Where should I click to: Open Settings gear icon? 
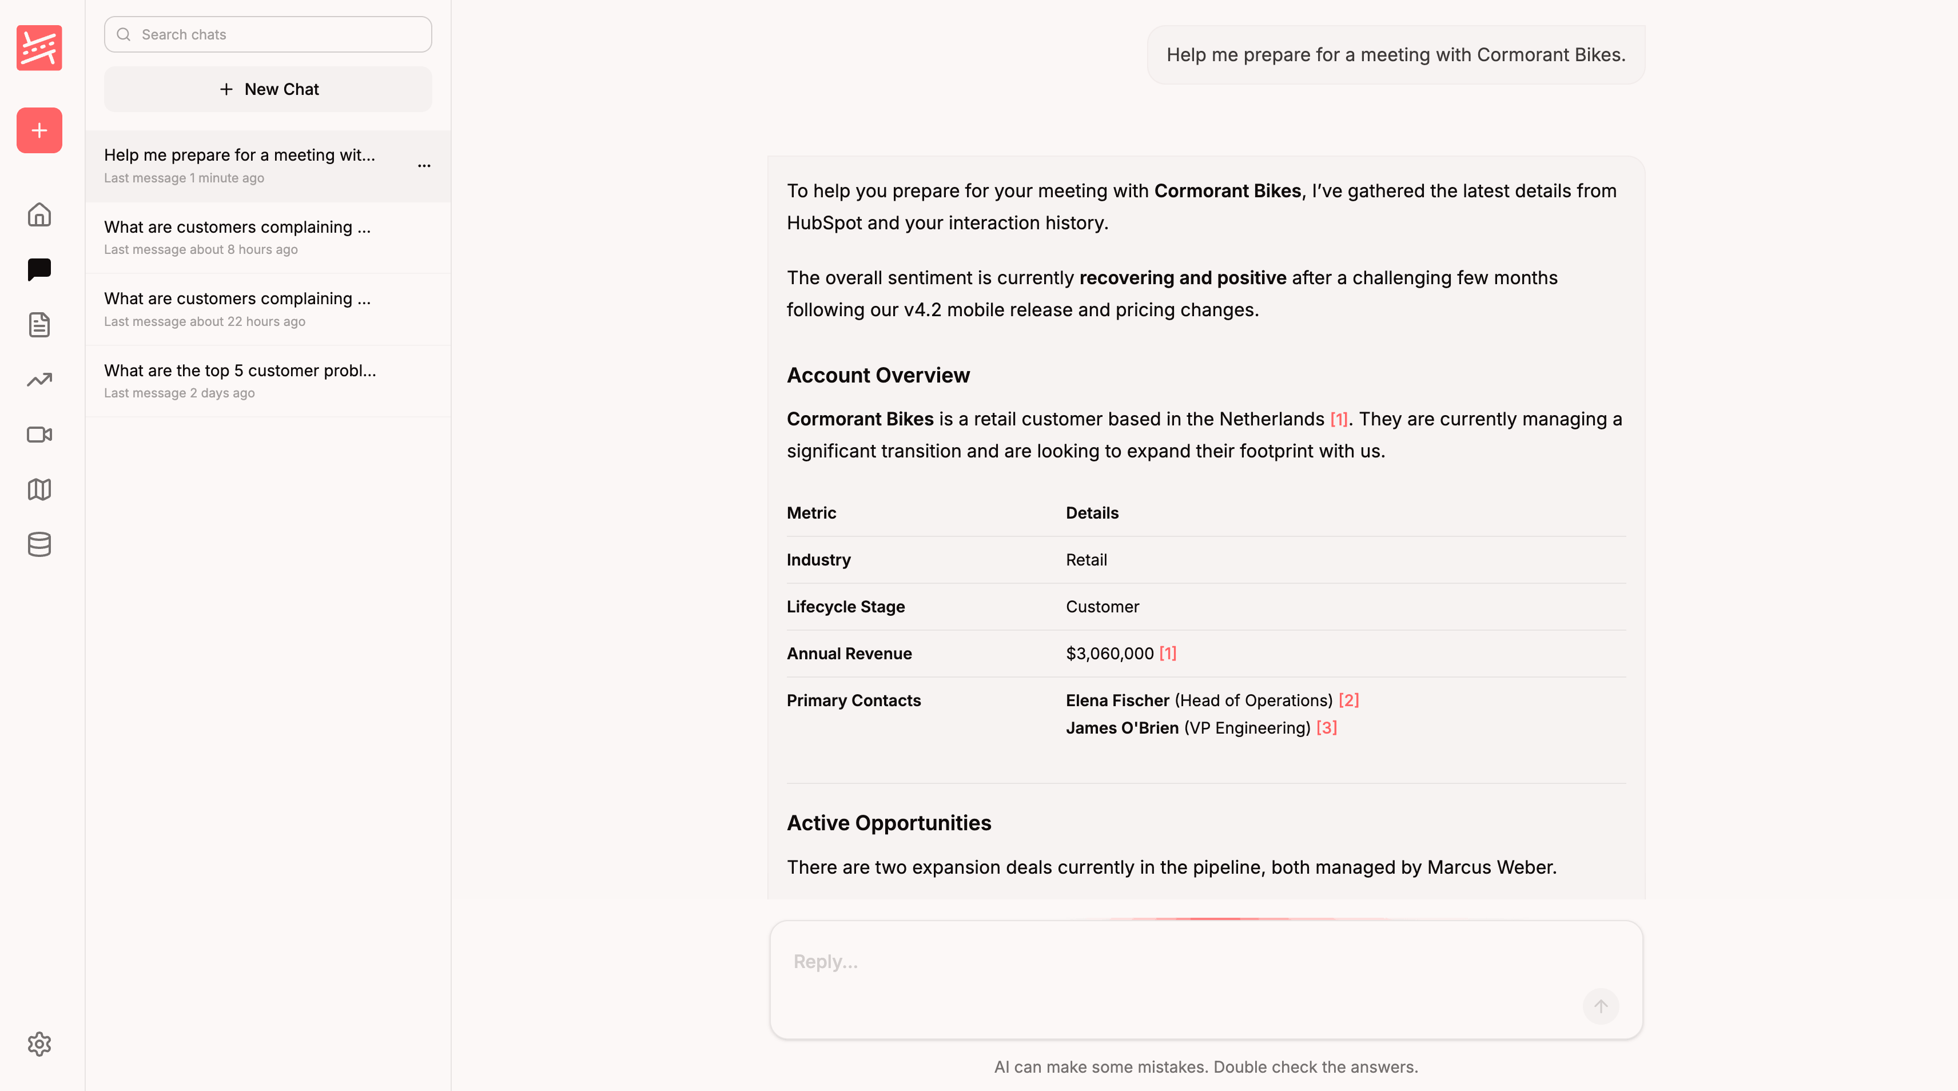pyautogui.click(x=39, y=1044)
